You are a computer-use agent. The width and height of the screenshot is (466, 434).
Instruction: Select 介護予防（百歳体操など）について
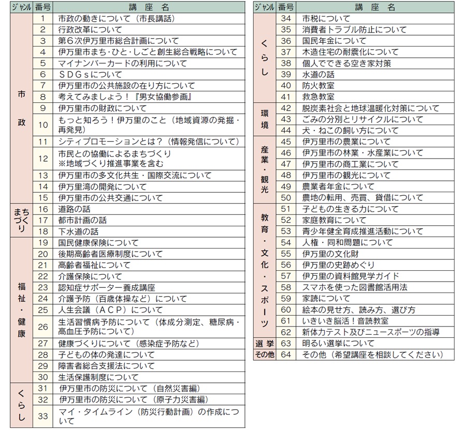tap(122, 299)
